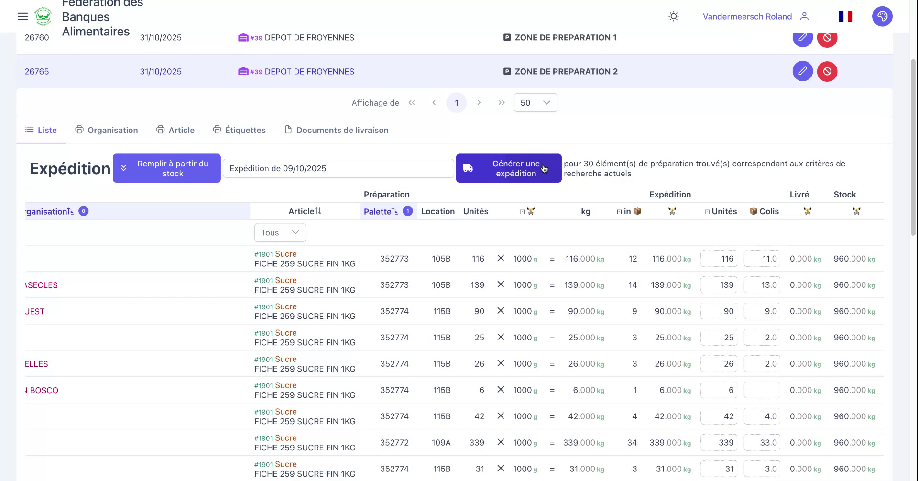Click the Générer une expédition button
The height and width of the screenshot is (481, 918).
coord(508,168)
